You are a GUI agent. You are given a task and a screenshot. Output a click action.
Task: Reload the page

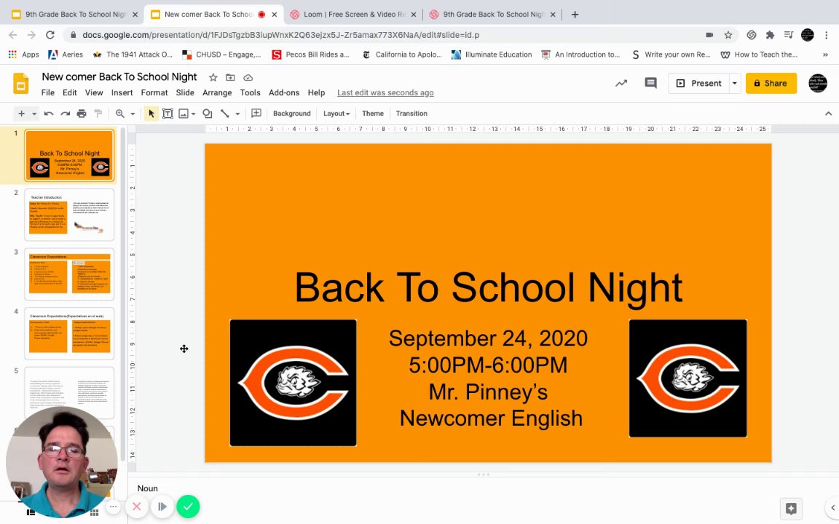point(50,35)
